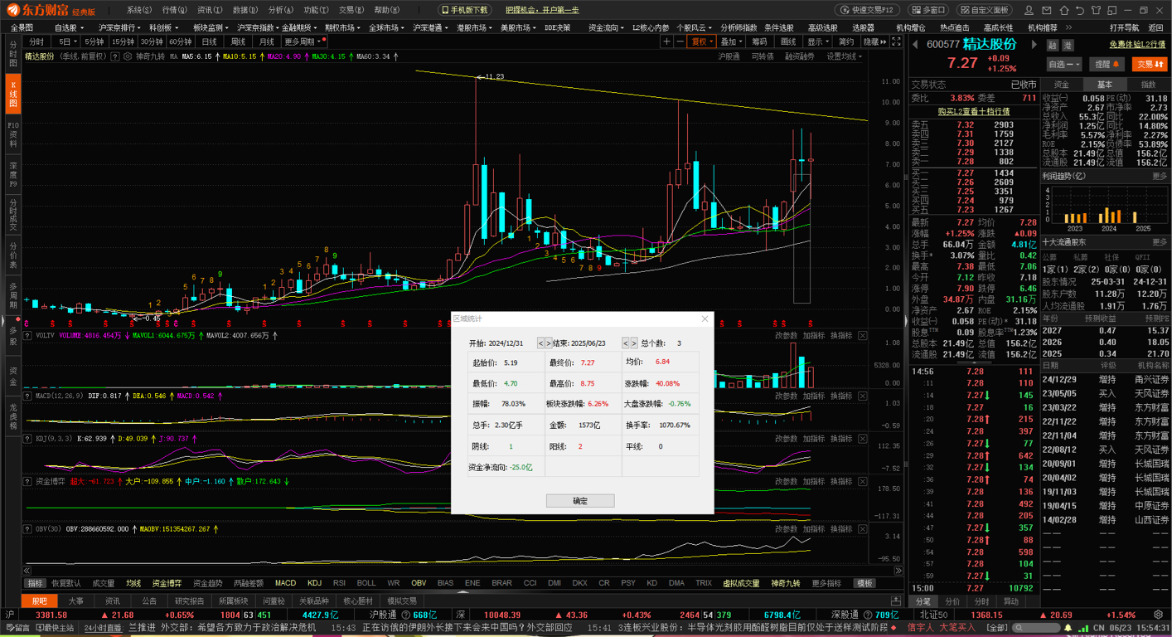Open the 分析(A) menu
The height and width of the screenshot is (637, 1172).
click(281, 10)
